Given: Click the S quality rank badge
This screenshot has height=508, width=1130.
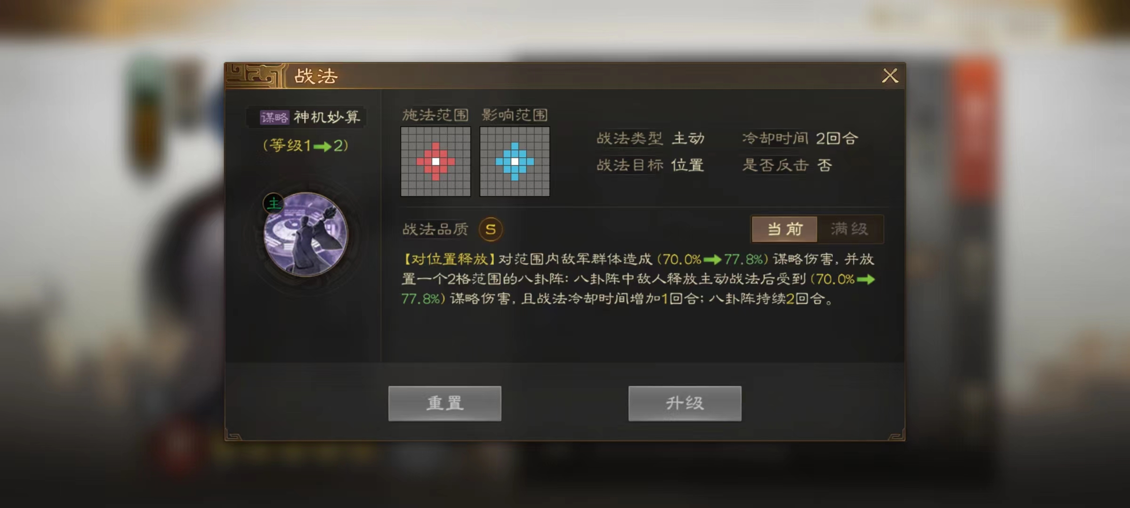Looking at the screenshot, I should tap(490, 230).
